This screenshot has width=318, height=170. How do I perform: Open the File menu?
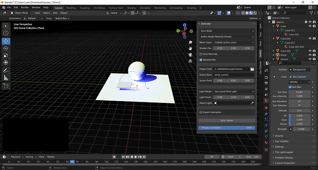pos(9,8)
